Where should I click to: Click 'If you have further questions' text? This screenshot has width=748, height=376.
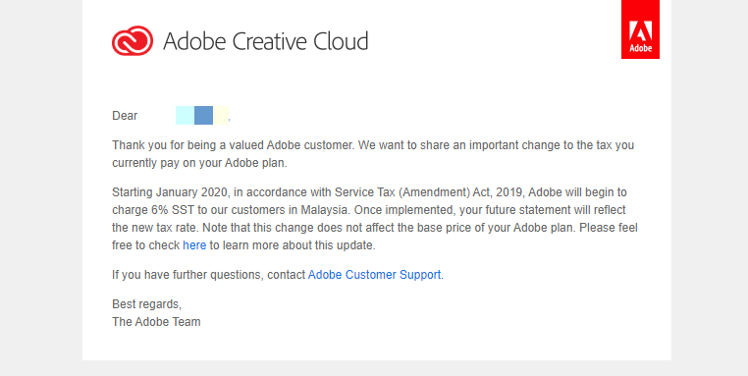pos(187,275)
